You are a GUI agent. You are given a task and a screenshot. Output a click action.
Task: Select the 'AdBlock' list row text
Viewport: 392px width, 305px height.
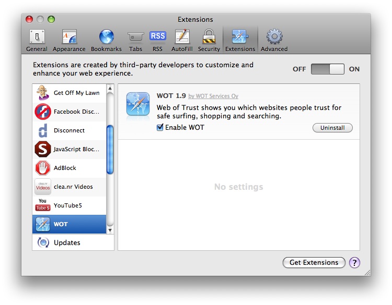(x=65, y=168)
